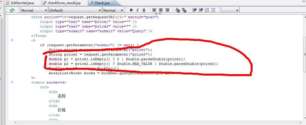Open text foreground color picker
This screenshot has width=306, height=125.
click(184, 10)
